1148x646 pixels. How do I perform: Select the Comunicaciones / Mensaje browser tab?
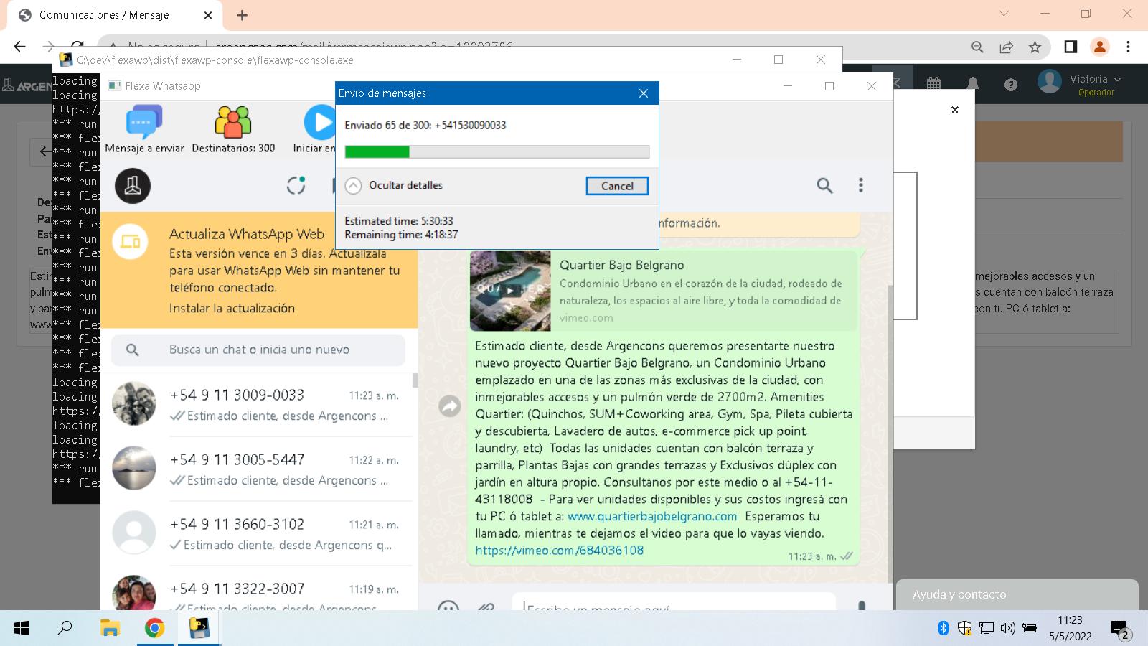pyautogui.click(x=115, y=15)
